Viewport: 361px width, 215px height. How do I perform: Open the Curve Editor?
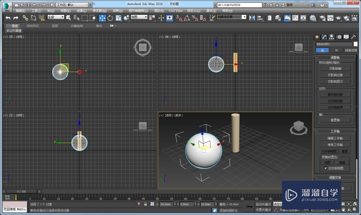tap(296, 18)
